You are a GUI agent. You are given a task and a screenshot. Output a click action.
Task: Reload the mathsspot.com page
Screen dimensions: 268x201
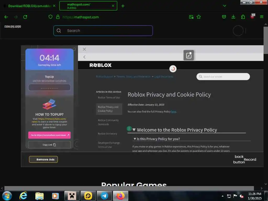tap(25, 17)
